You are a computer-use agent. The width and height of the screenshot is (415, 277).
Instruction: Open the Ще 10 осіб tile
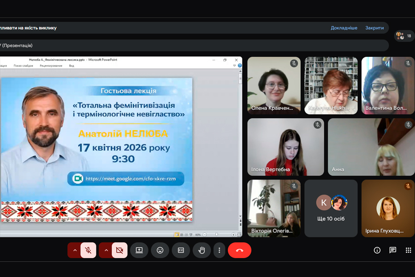331,208
